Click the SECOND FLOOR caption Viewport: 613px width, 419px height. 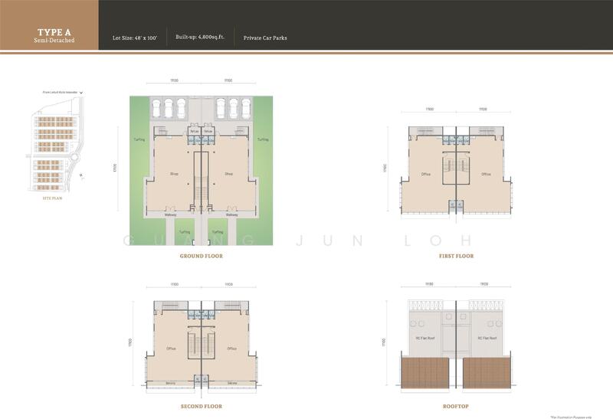(x=201, y=406)
